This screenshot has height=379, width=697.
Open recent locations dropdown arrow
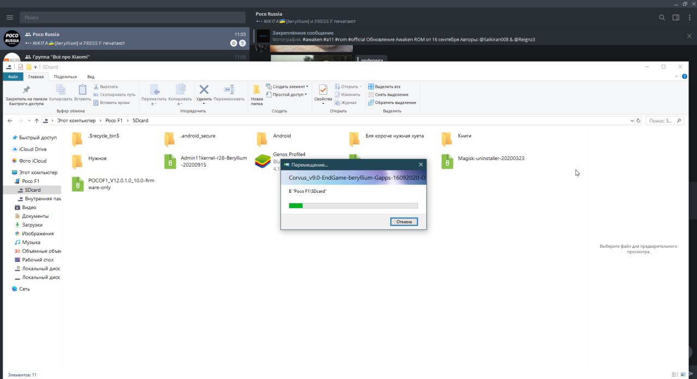tap(29, 120)
